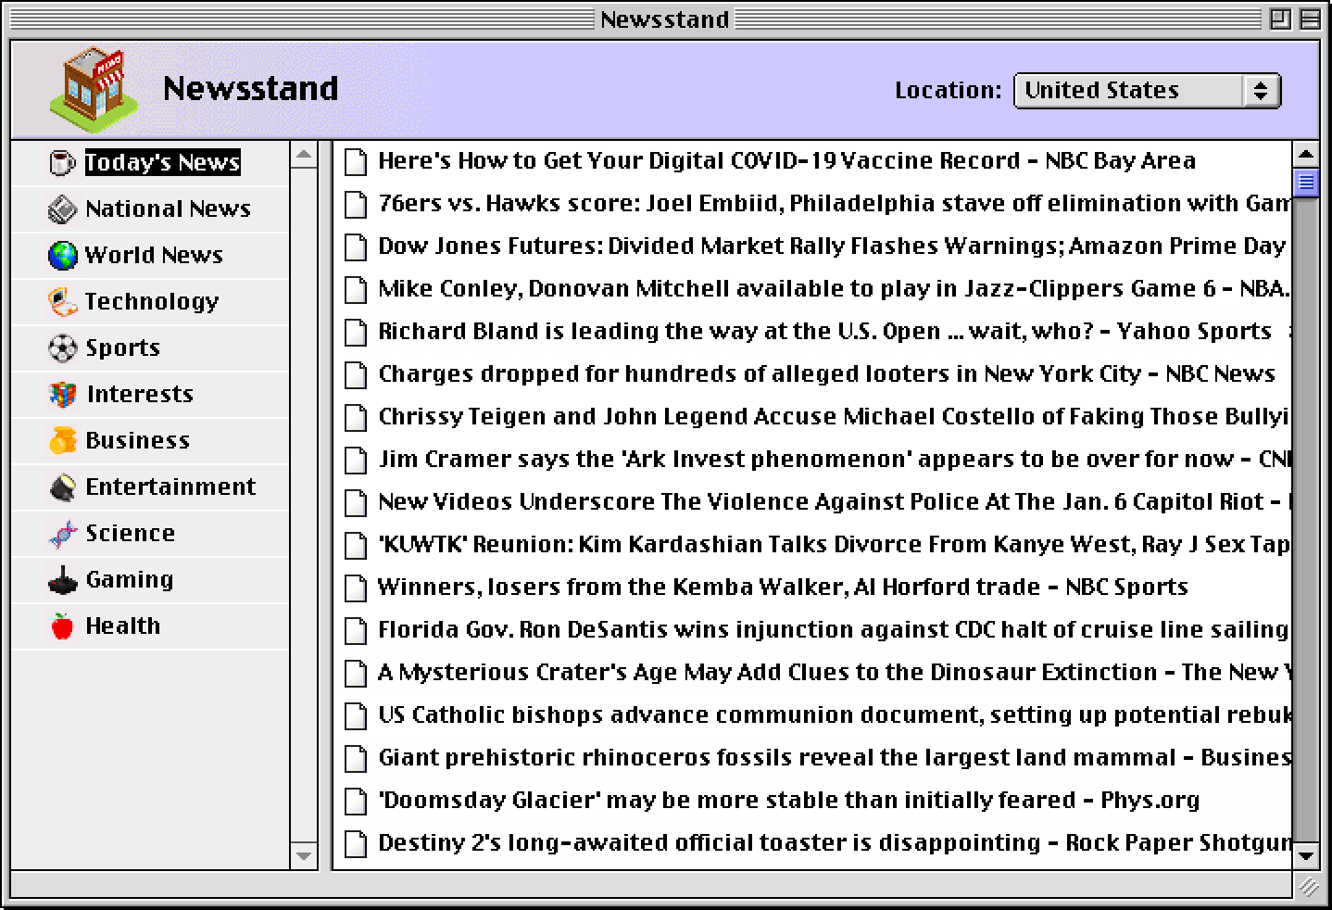
Task: Select the Health apple icon
Action: pos(59,626)
